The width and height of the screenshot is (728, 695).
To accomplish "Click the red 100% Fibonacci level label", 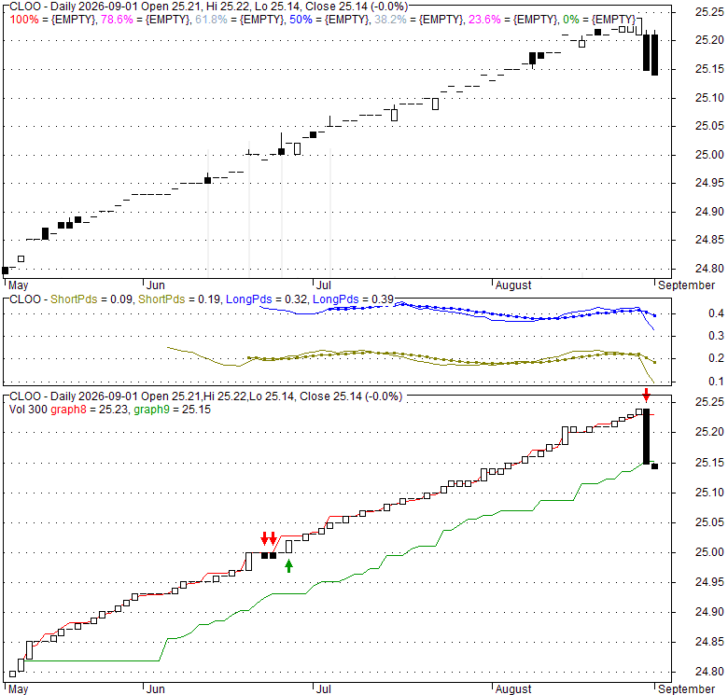I will point(24,20).
